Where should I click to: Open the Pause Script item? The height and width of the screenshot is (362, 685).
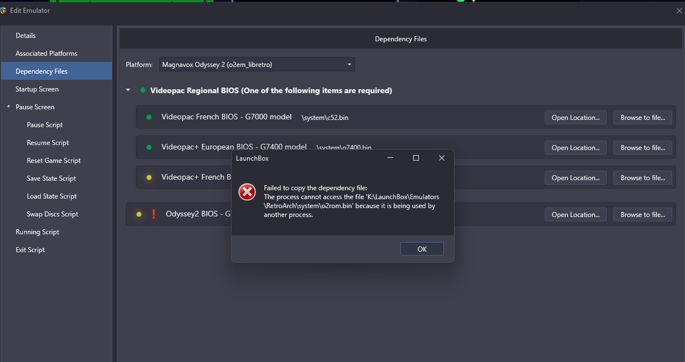[45, 125]
